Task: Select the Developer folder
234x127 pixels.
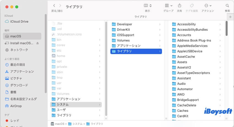Action: [136, 24]
